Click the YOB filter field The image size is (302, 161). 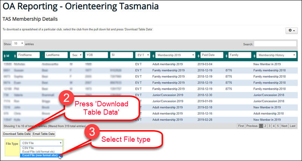[x=96, y=55]
